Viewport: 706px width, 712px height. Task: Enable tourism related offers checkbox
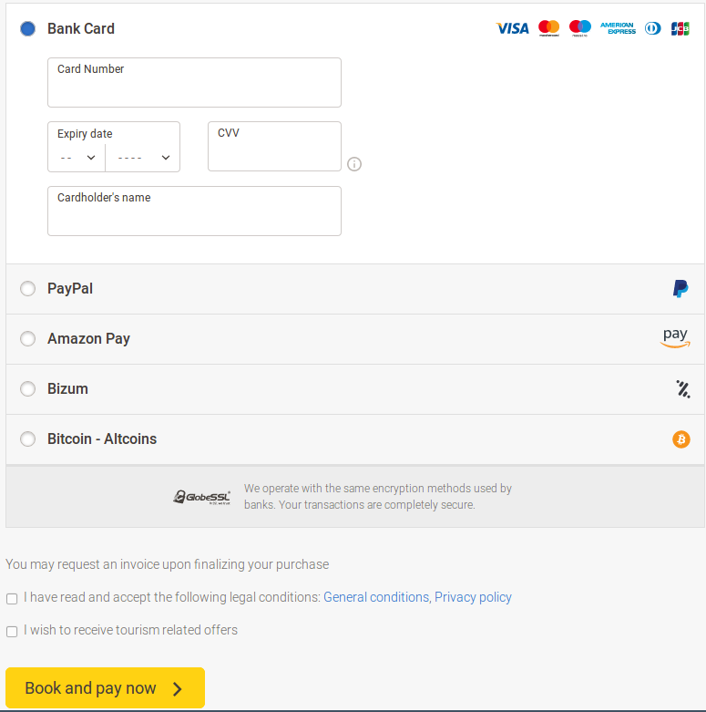(x=12, y=631)
